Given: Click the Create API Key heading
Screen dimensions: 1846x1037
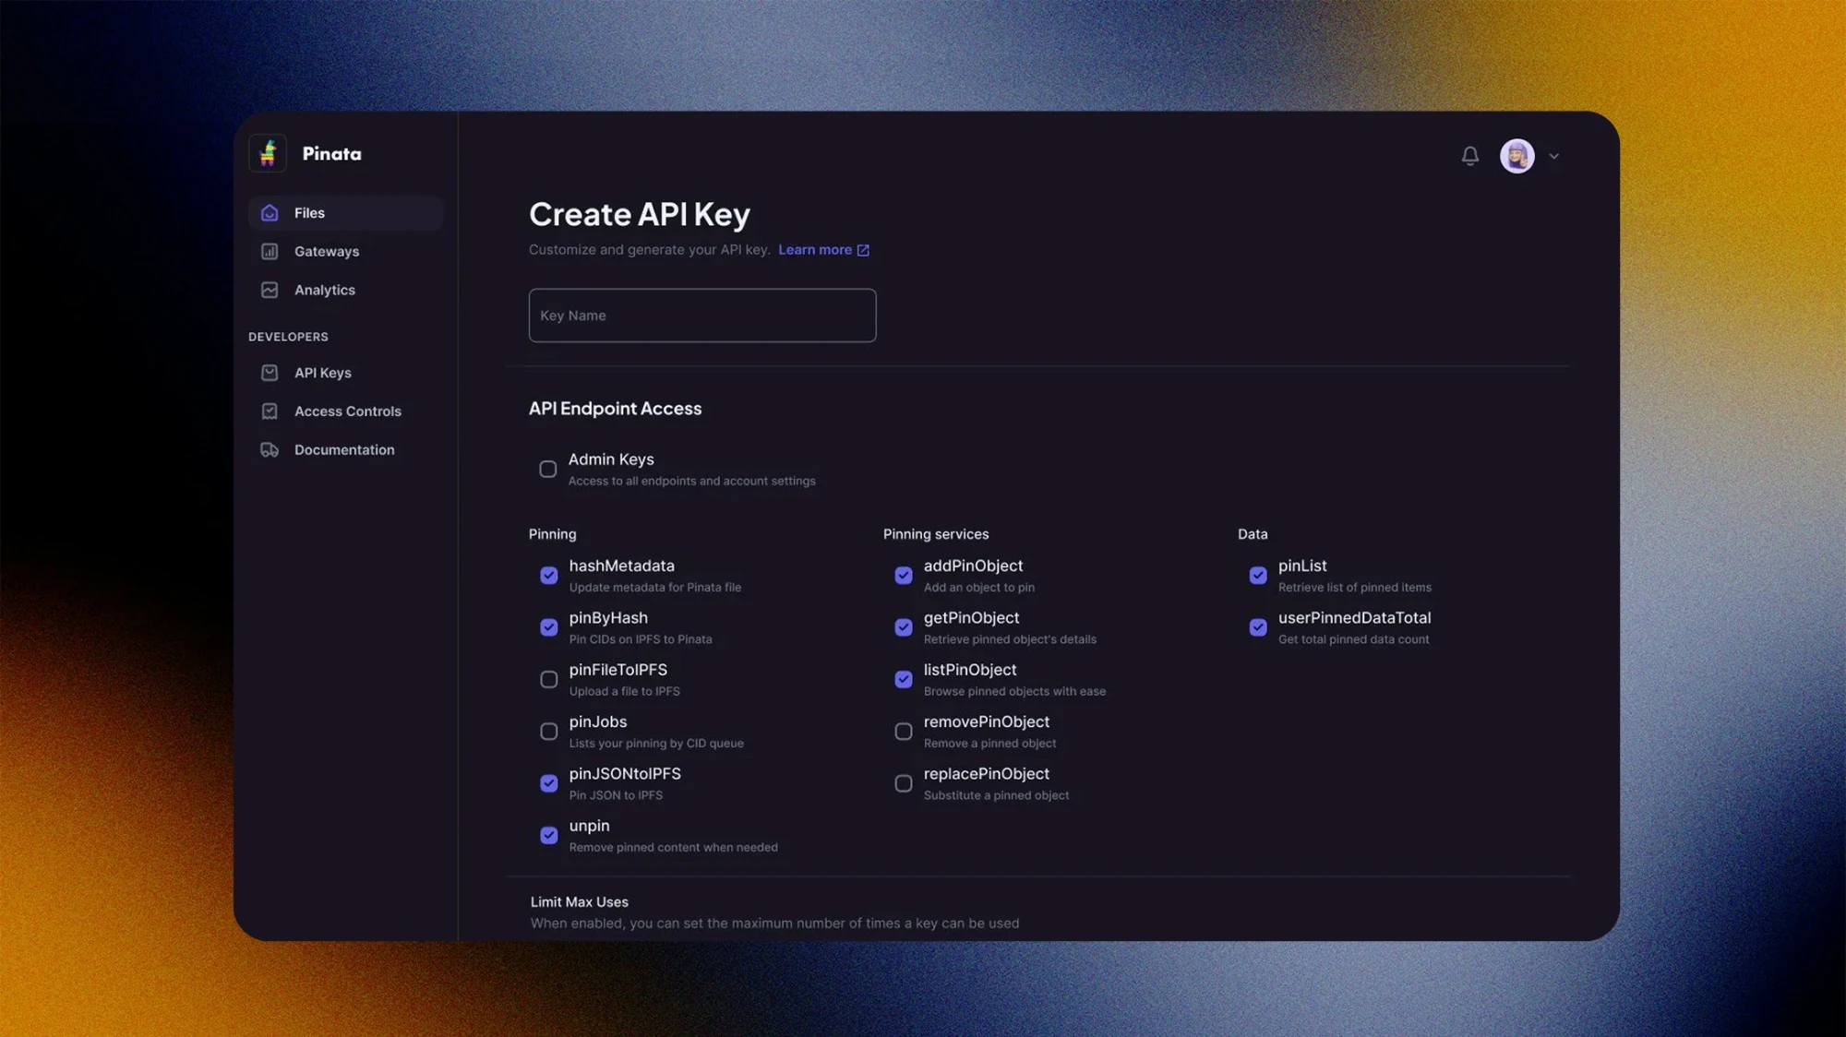Looking at the screenshot, I should point(640,214).
